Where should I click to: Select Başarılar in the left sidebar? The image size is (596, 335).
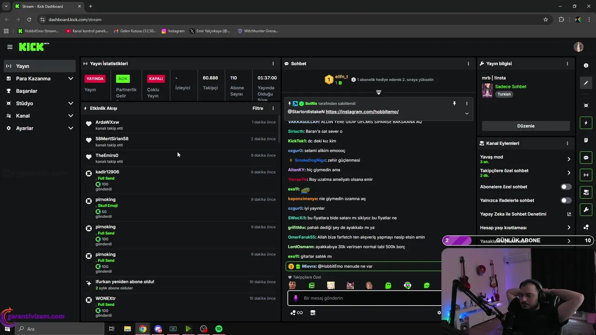click(40, 91)
